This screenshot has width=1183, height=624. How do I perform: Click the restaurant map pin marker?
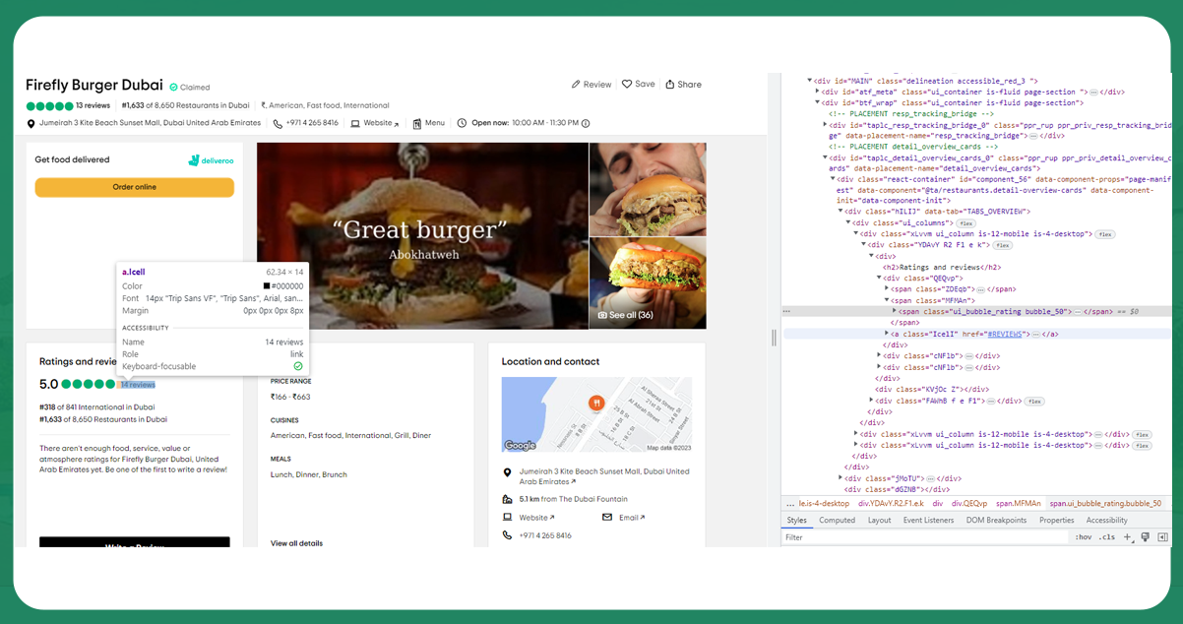point(595,403)
